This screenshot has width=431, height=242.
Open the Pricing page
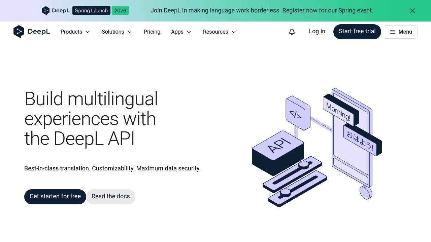pyautogui.click(x=152, y=32)
